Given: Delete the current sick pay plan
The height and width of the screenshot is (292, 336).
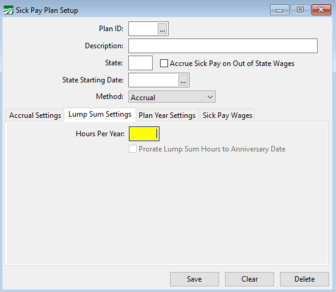Looking at the screenshot, I should (304, 279).
